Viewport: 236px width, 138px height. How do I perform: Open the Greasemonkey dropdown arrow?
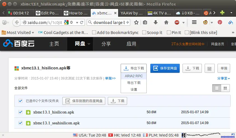[212, 23]
